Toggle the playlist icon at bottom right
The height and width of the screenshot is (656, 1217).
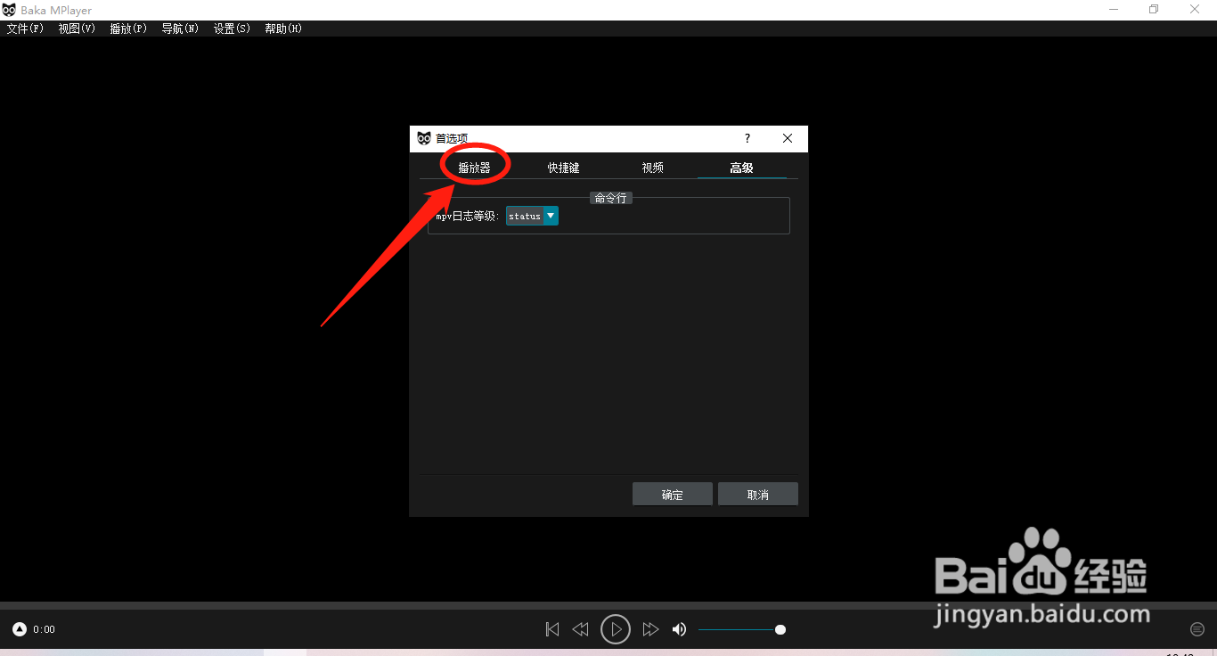(1197, 629)
